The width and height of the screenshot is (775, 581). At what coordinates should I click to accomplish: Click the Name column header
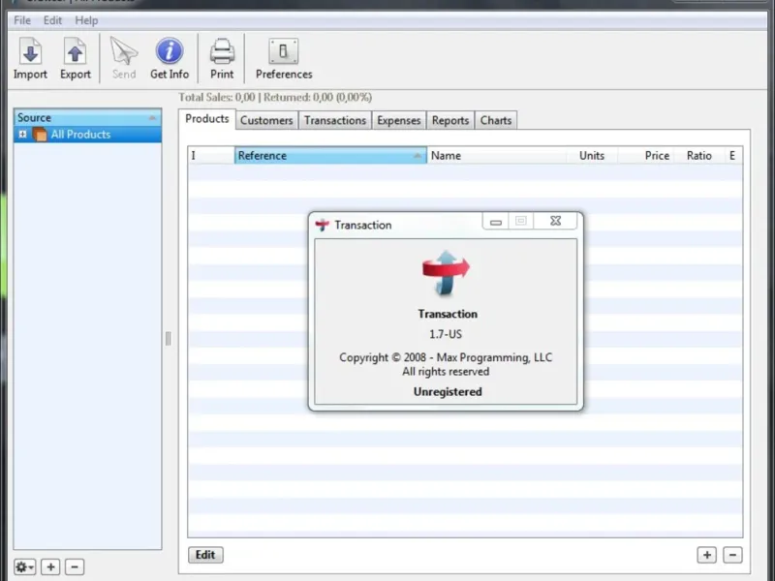coord(496,156)
